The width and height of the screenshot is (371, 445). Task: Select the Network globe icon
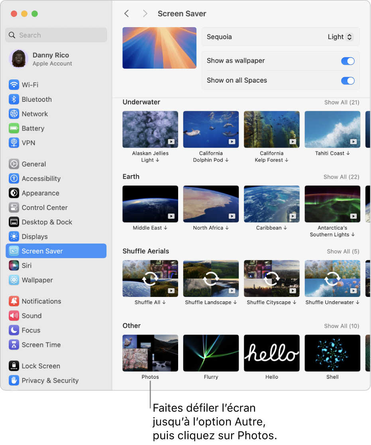point(14,113)
